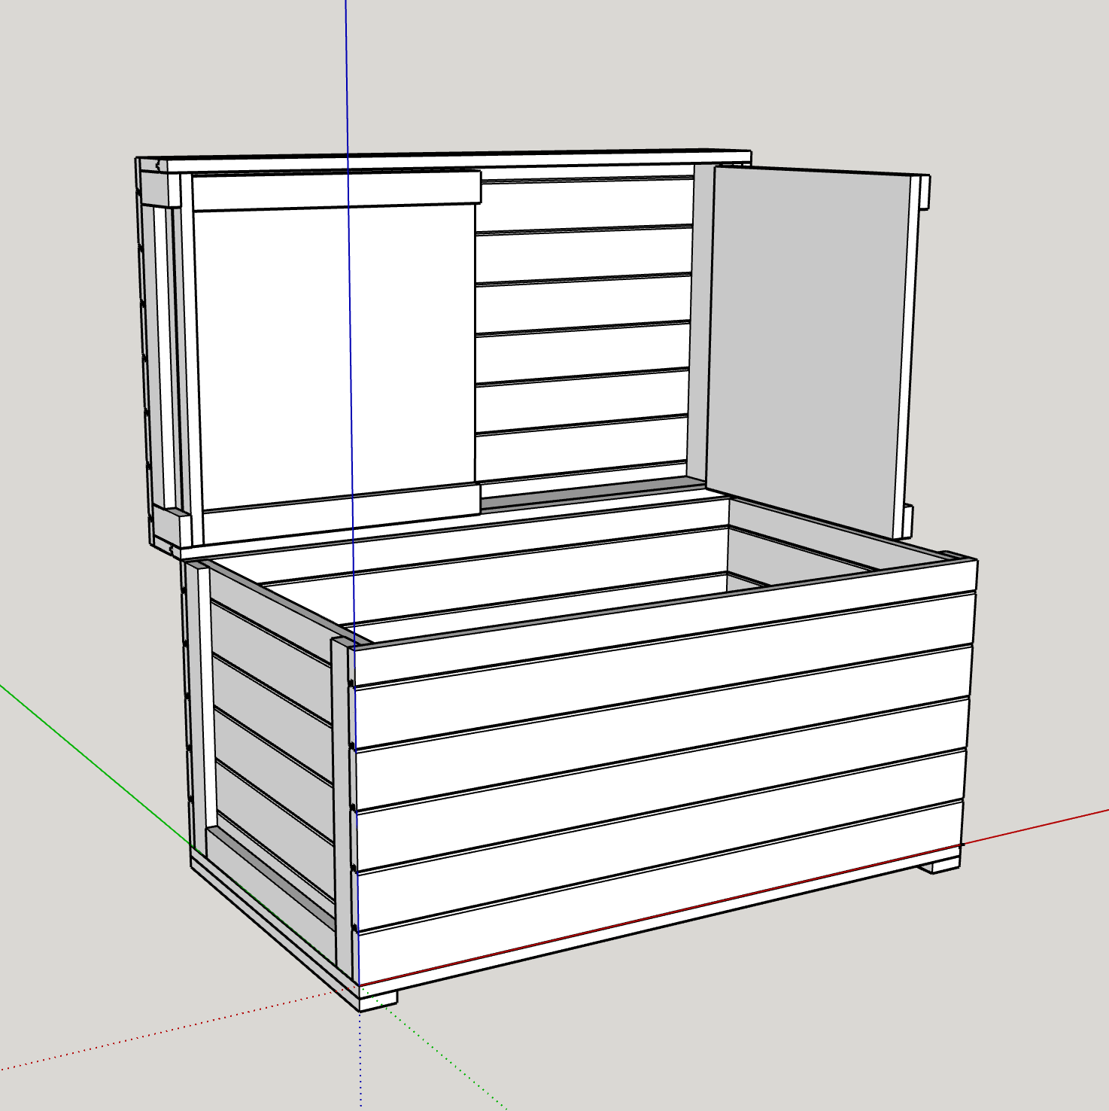This screenshot has width=1109, height=1111.
Task: Select the top front plank of the chest
Action: (x=666, y=623)
